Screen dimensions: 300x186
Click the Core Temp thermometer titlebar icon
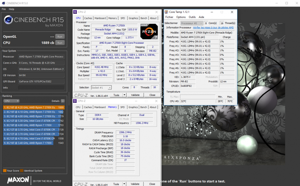point(166,12)
